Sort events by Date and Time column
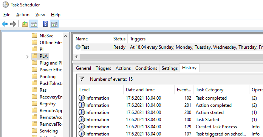The height and width of the screenshot is (137, 263). (x=149, y=90)
